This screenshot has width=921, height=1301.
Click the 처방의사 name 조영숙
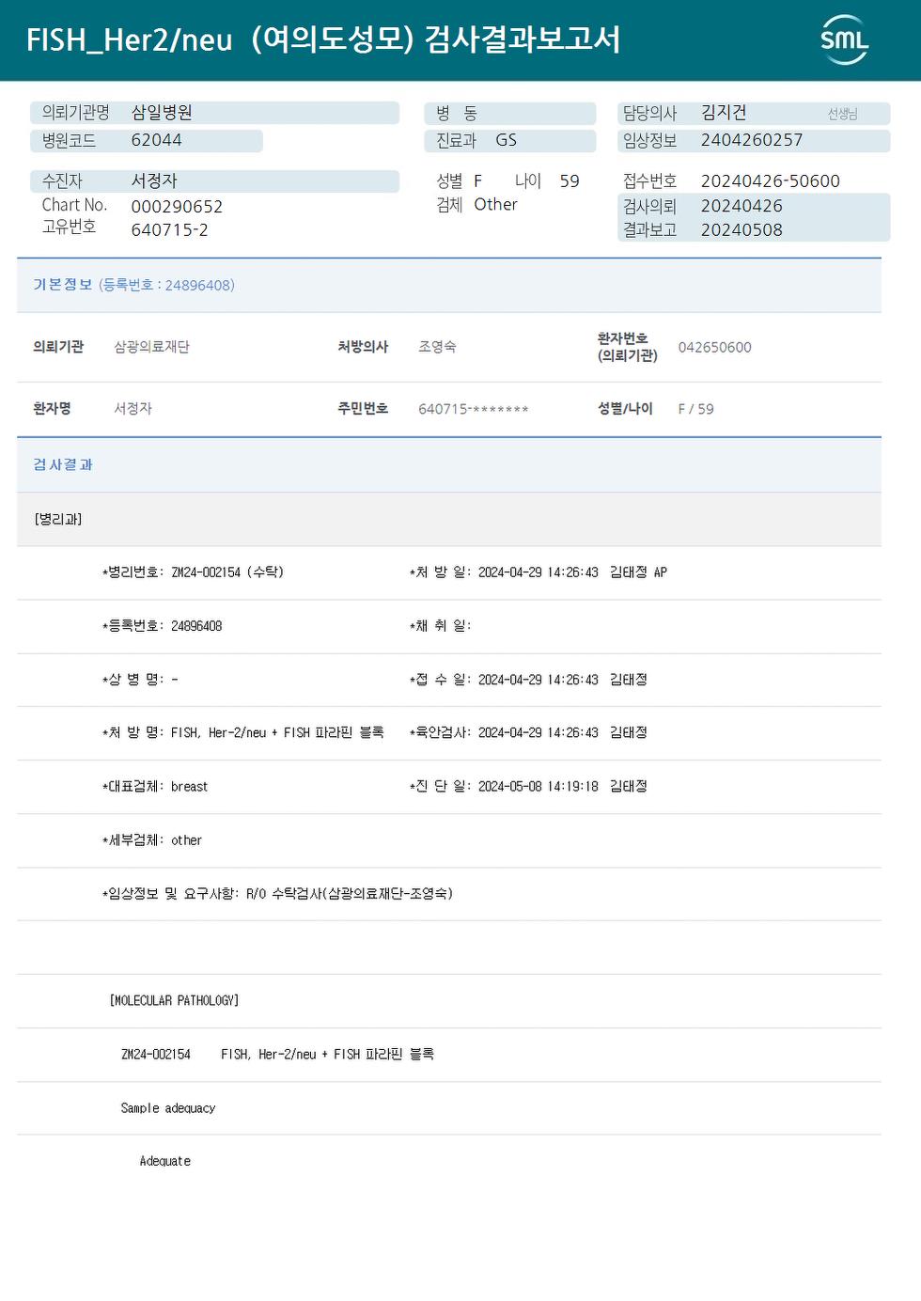click(x=437, y=347)
